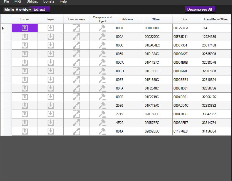232x181 pixels.
Task: Compress and inject file 00FB row icon
Action: tap(102, 97)
